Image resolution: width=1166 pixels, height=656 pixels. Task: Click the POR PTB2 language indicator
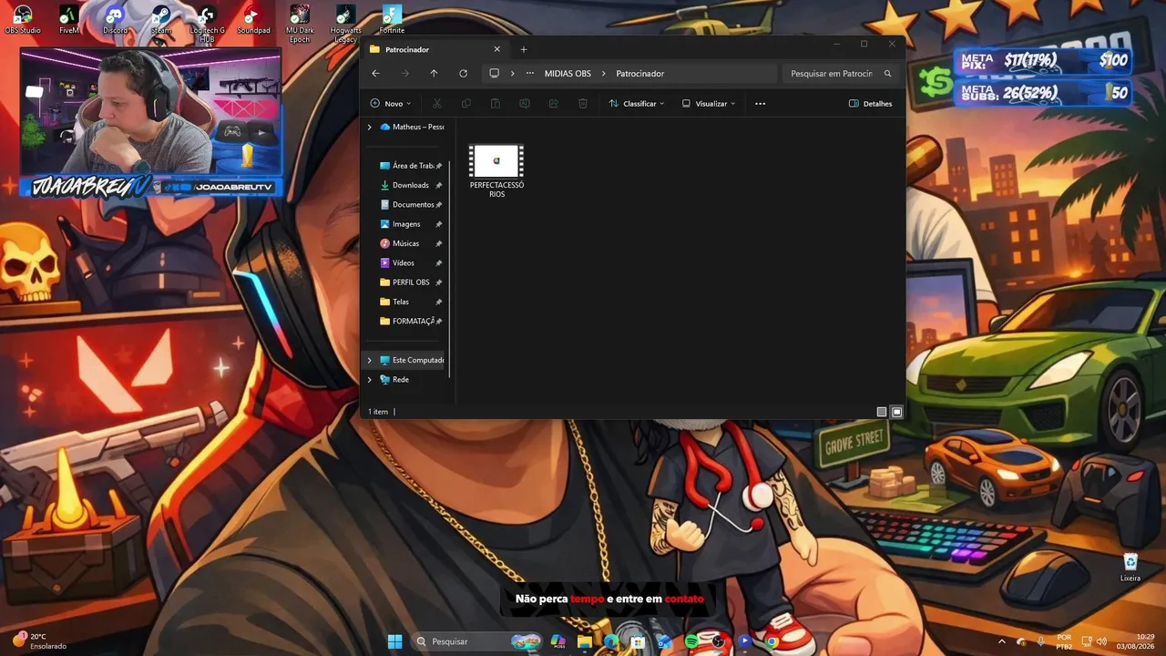(x=1064, y=641)
